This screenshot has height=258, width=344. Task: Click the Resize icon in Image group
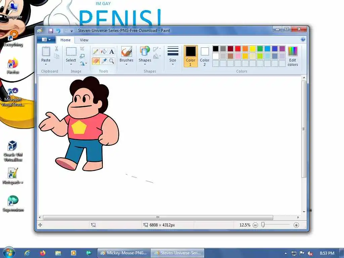click(x=82, y=56)
